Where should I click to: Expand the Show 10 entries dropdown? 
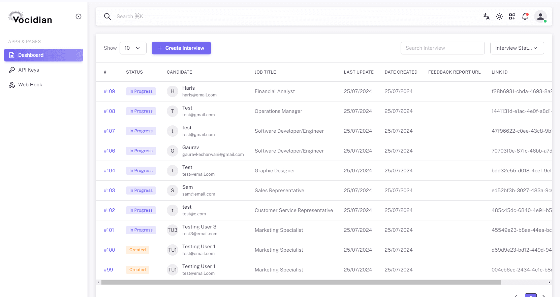tap(133, 48)
